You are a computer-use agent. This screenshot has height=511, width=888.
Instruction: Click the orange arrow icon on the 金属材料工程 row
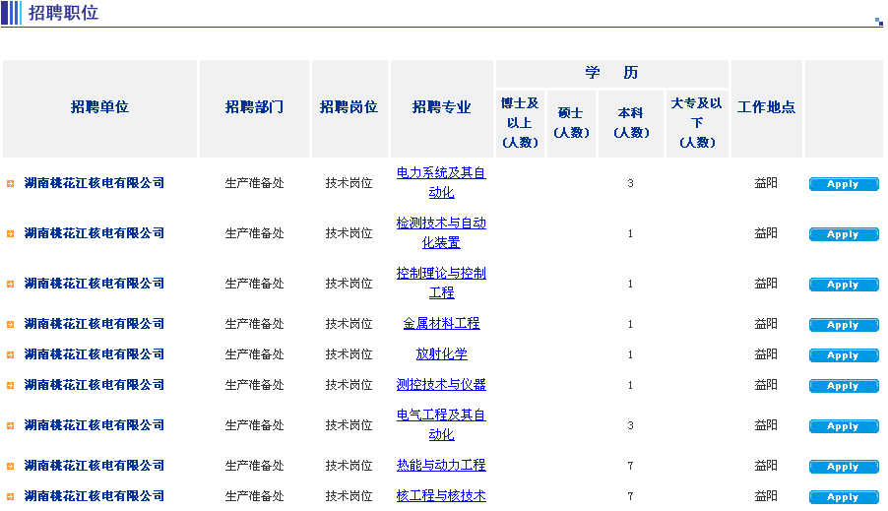pos(10,324)
